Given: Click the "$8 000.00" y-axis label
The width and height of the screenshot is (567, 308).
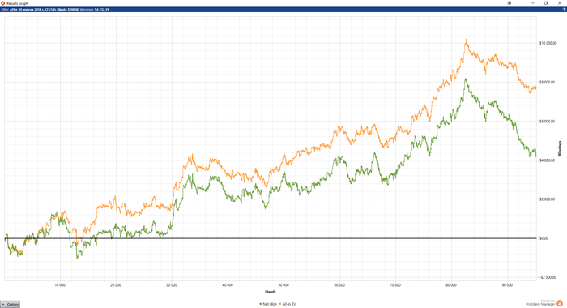Looking at the screenshot, I should [x=547, y=83].
